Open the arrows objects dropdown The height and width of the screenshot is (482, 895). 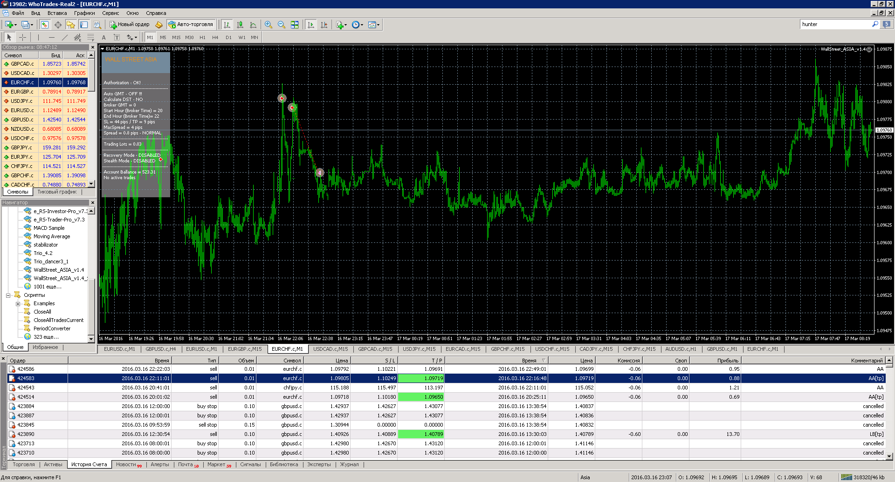pyautogui.click(x=132, y=37)
